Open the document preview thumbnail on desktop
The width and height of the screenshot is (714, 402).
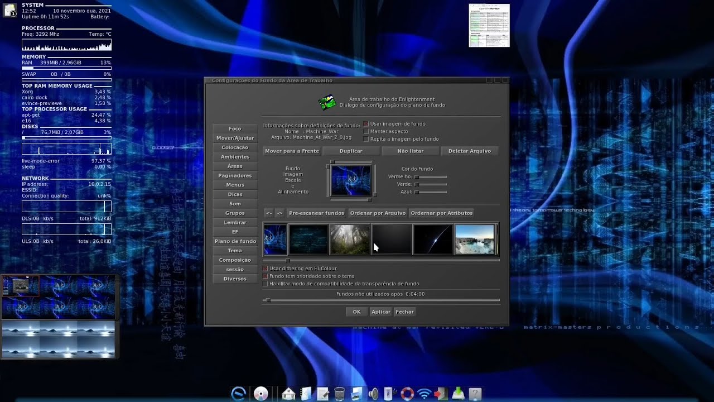tap(489, 26)
